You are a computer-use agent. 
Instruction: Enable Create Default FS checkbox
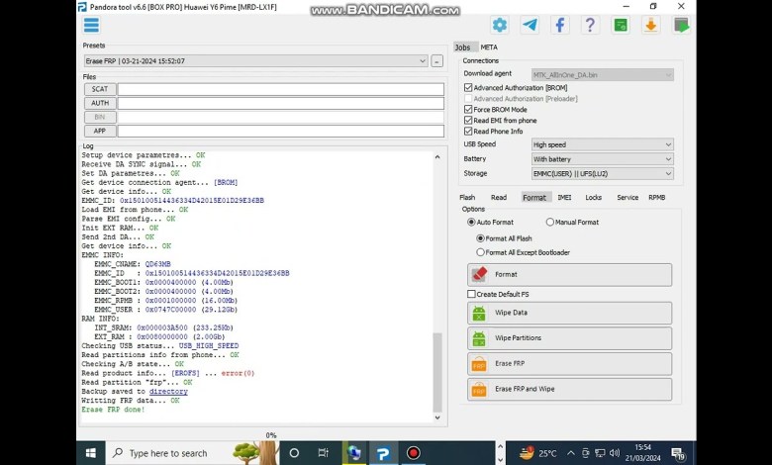click(472, 294)
